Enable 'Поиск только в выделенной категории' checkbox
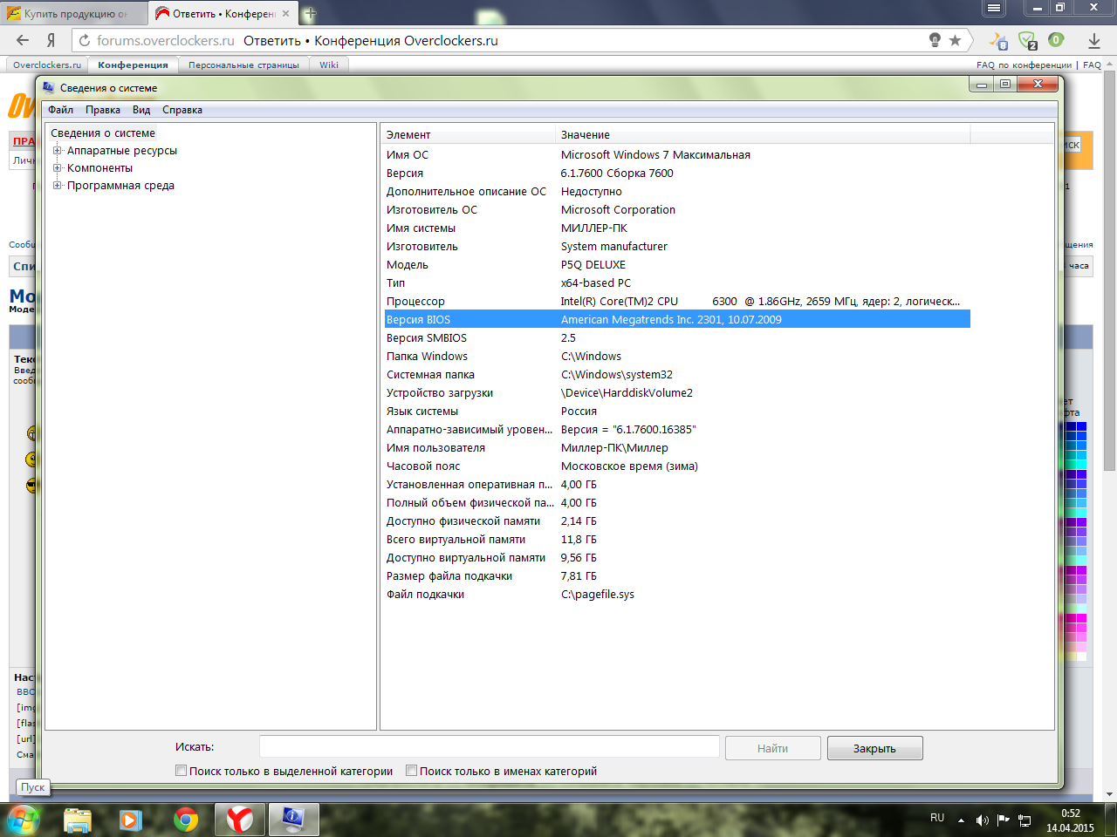Viewport: 1117px width, 837px height. 182,771
